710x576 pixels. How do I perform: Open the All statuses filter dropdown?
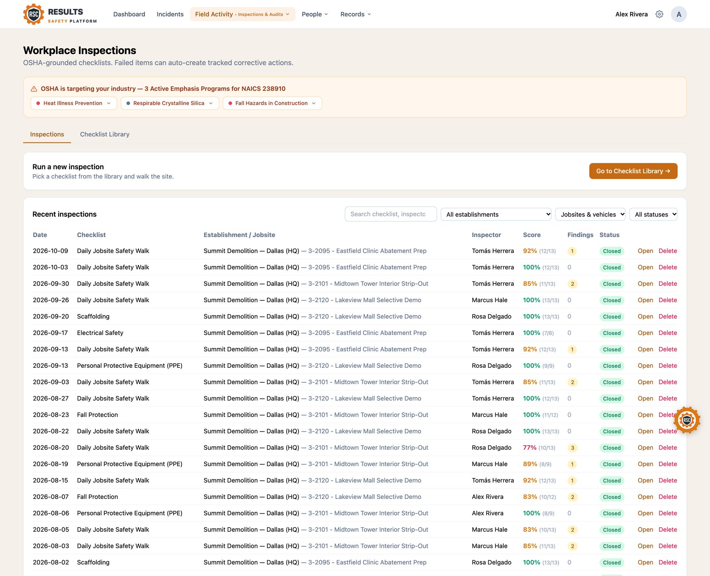653,214
